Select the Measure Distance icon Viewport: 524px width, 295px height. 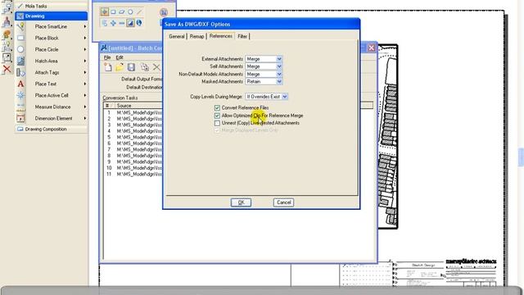[x=20, y=107]
